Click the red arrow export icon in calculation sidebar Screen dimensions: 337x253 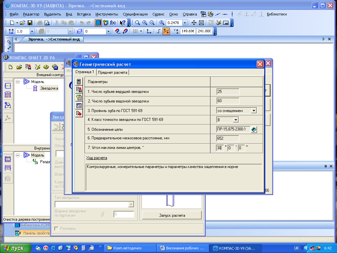79,113
